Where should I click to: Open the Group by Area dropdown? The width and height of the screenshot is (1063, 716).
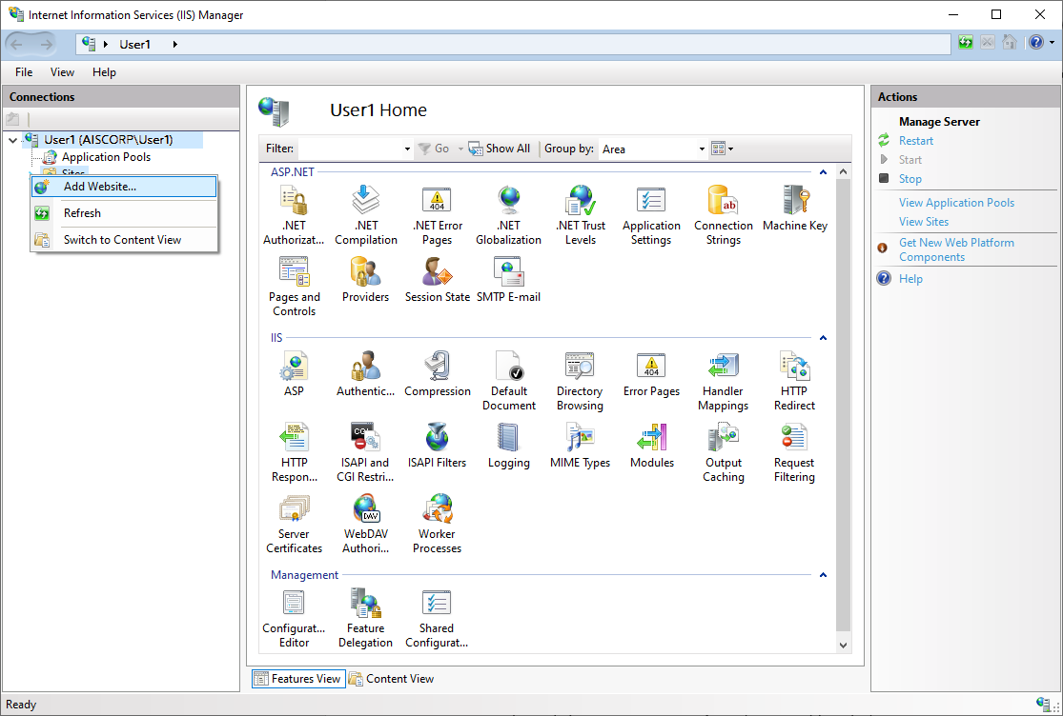[702, 149]
